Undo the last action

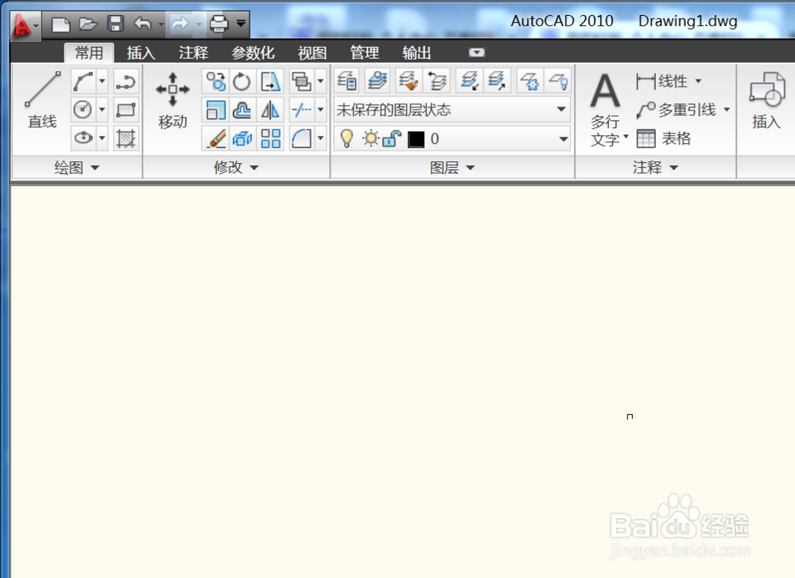(x=143, y=23)
